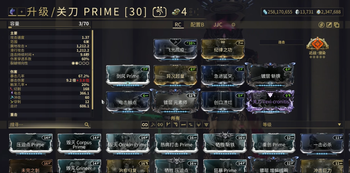
Task: Switch to the JJC config tab
Action: tap(218, 25)
